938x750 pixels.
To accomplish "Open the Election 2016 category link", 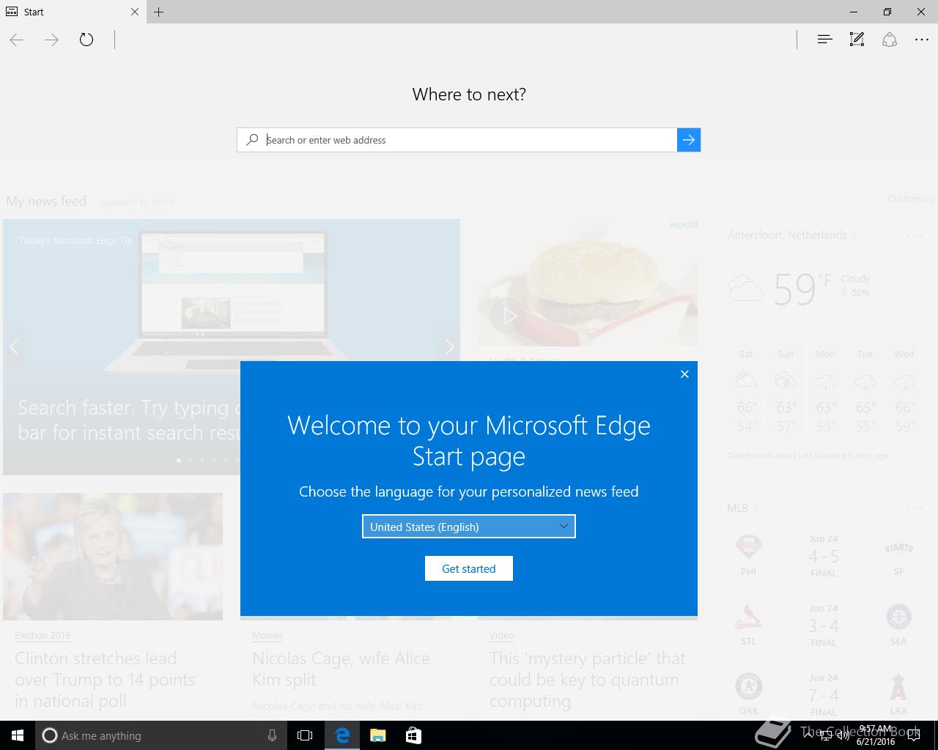I will (43, 636).
